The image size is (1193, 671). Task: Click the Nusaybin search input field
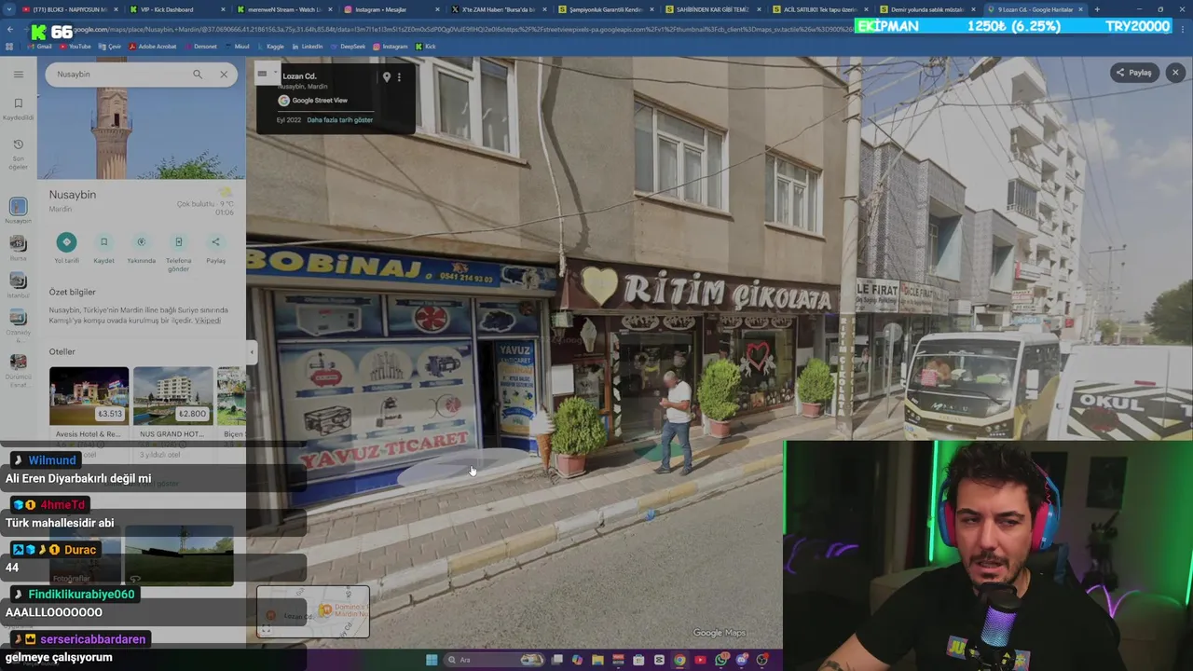119,74
